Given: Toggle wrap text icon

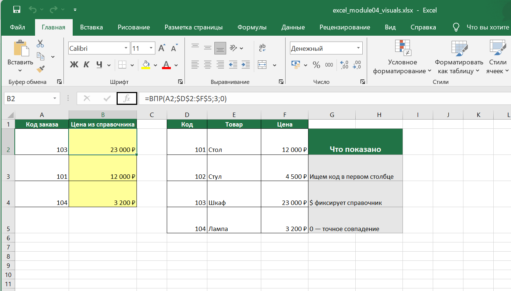Looking at the screenshot, I should pos(262,48).
